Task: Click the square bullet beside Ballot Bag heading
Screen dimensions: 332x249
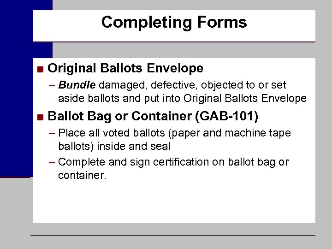Action: [41, 117]
